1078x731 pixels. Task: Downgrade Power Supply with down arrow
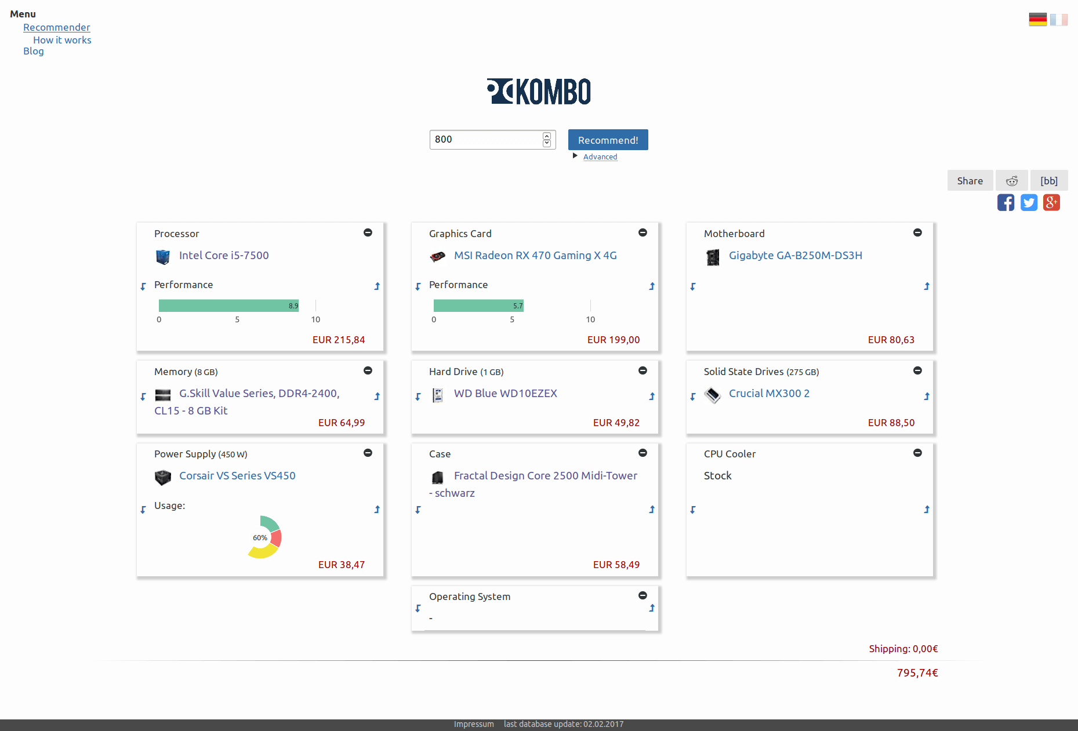click(143, 510)
